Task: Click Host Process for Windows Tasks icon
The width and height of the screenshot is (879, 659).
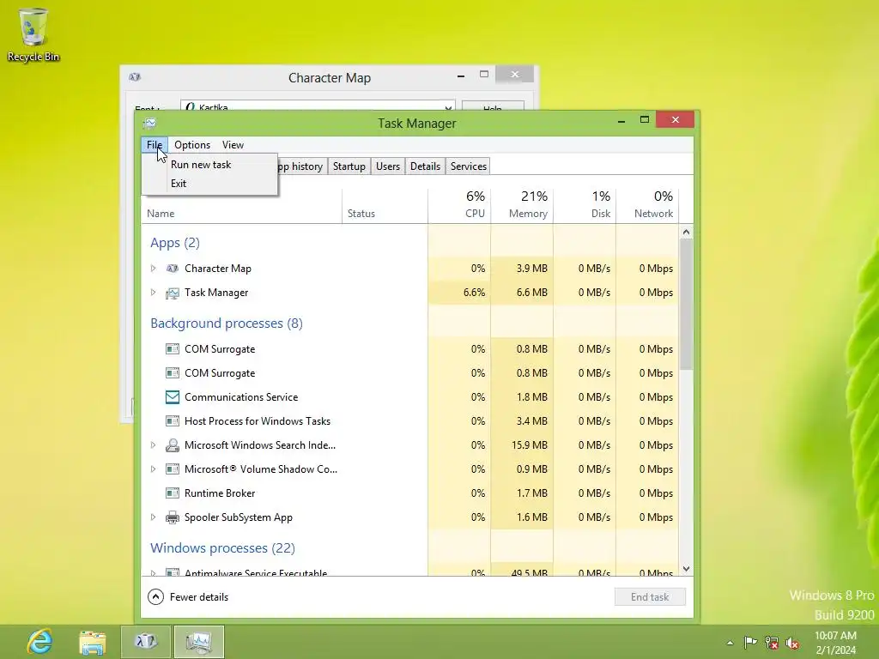Action: tap(172, 421)
